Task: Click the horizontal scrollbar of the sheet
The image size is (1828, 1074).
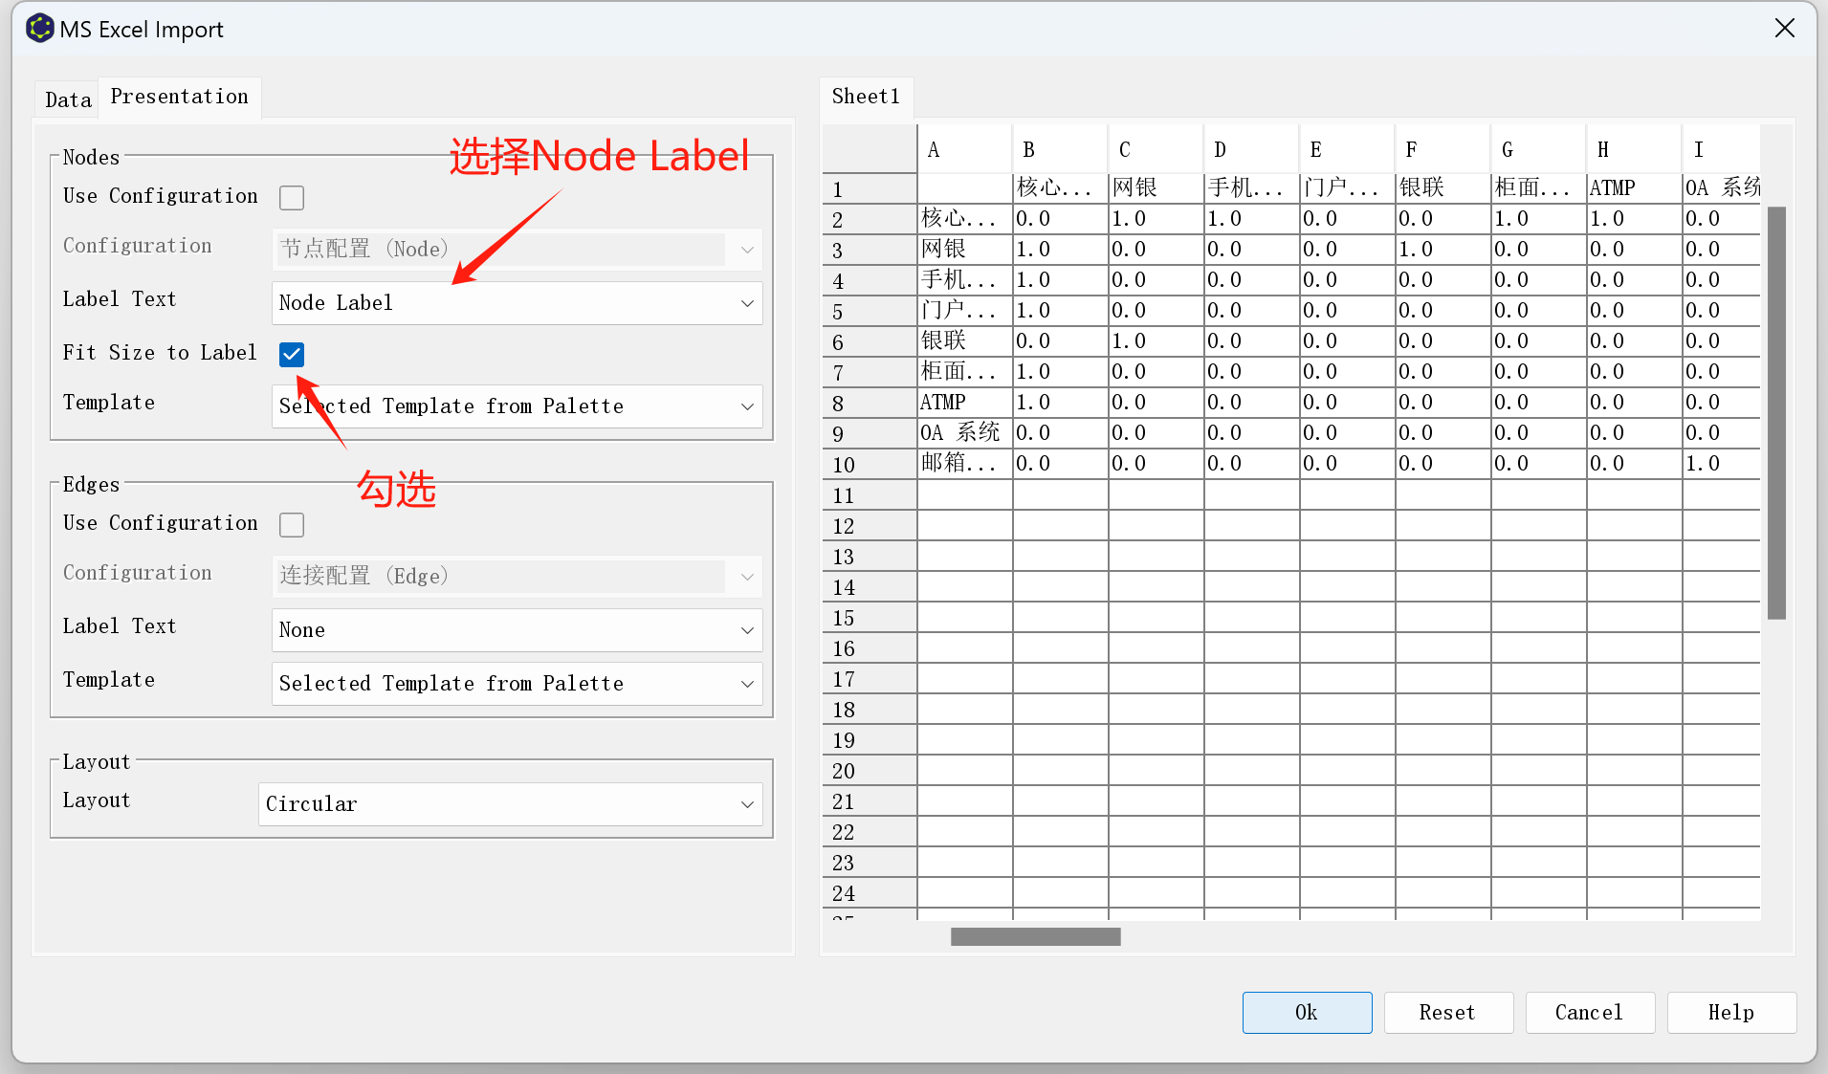Action: coord(1035,937)
